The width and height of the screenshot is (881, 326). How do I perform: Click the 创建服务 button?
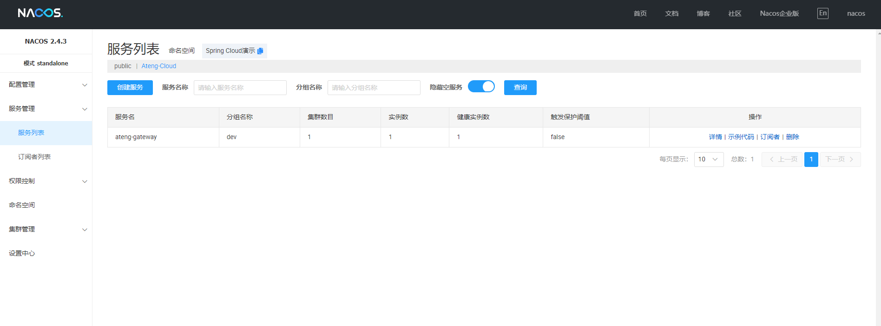click(130, 88)
